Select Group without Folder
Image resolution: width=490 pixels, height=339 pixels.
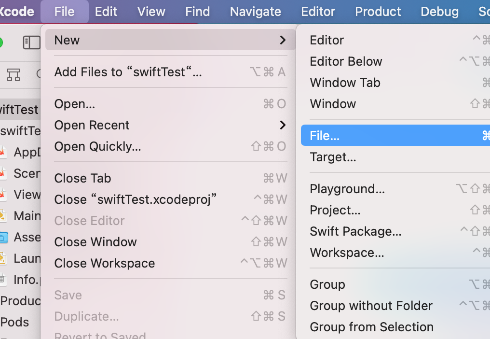[x=395, y=306]
